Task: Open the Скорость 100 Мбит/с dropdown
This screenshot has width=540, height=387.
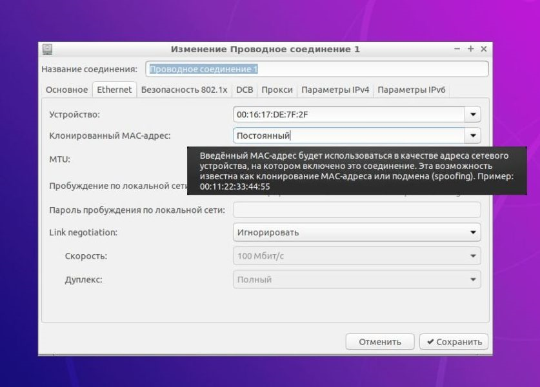Action: coord(357,256)
